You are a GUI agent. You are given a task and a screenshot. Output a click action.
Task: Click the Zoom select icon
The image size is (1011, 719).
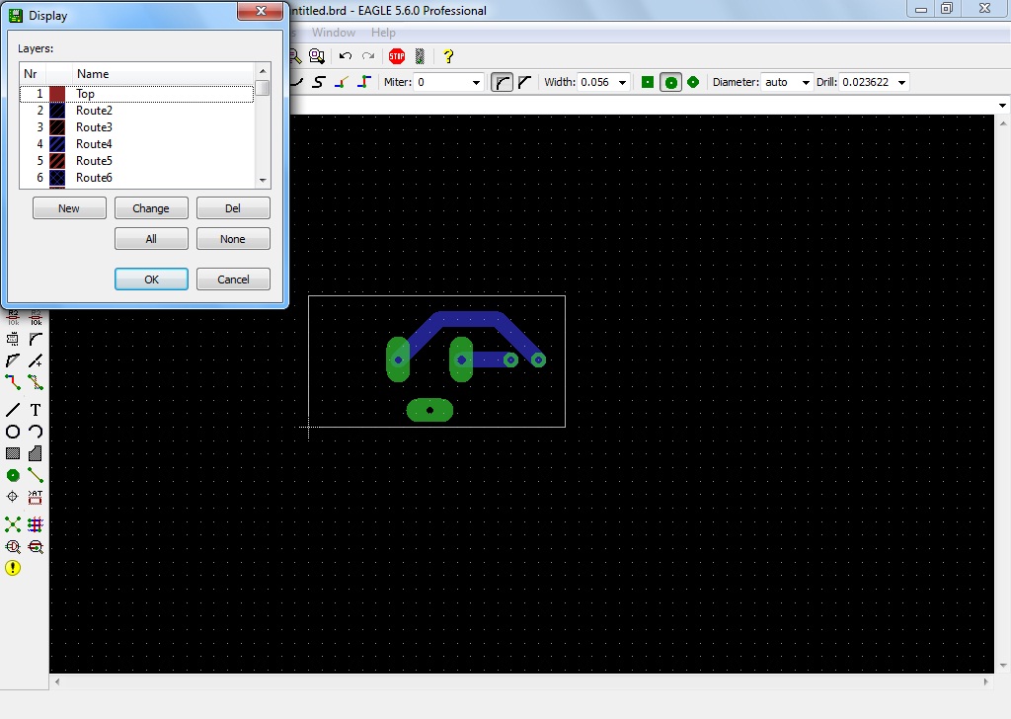coord(317,56)
